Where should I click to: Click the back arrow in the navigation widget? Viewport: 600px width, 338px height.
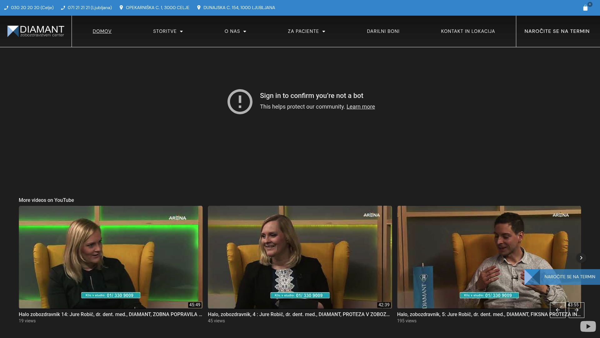pyautogui.click(x=558, y=310)
